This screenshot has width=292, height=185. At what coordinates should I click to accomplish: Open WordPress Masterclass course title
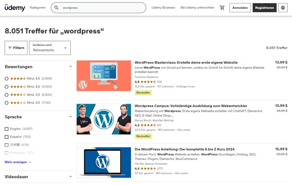point(186,62)
